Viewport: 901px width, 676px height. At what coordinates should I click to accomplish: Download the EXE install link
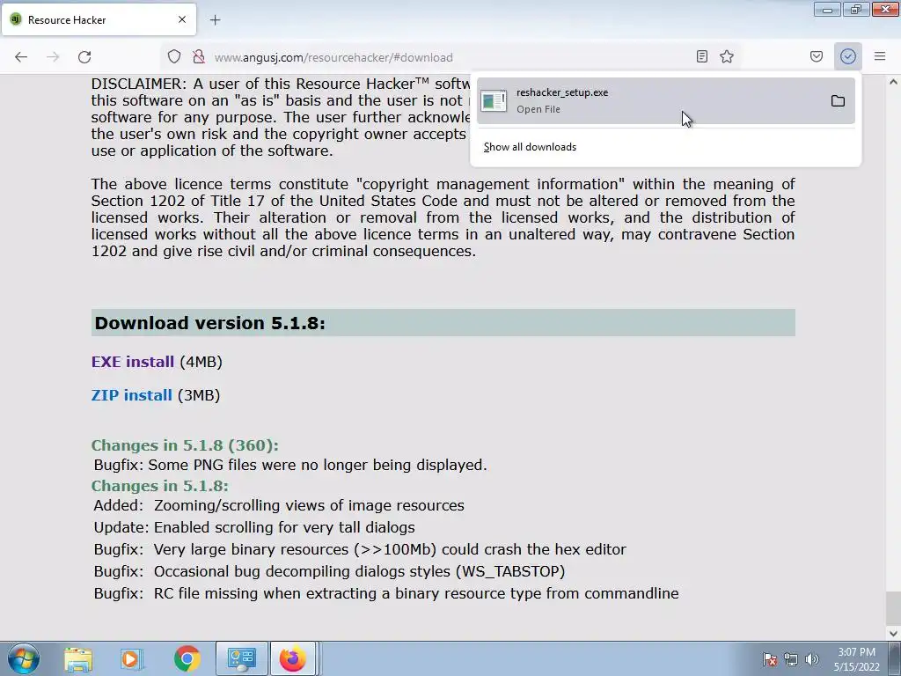[132, 362]
